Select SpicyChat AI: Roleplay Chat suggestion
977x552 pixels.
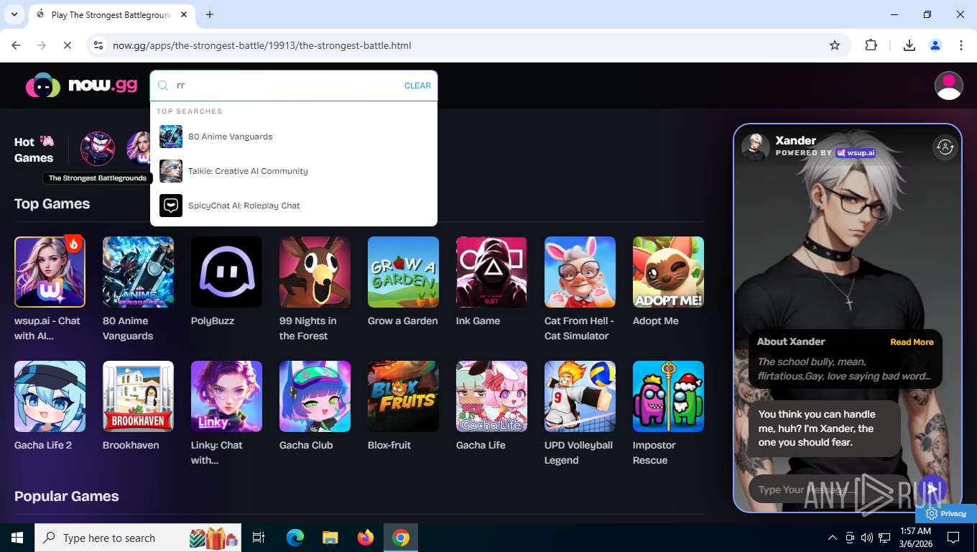pyautogui.click(x=293, y=206)
